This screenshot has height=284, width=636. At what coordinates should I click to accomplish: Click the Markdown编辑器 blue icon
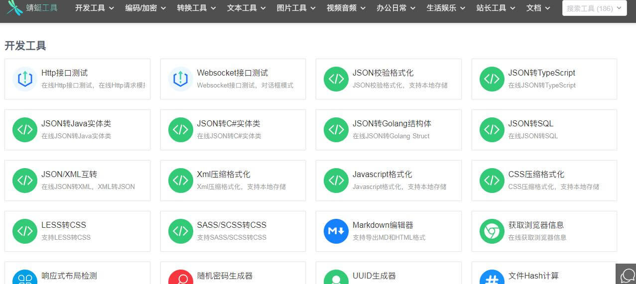(x=336, y=231)
